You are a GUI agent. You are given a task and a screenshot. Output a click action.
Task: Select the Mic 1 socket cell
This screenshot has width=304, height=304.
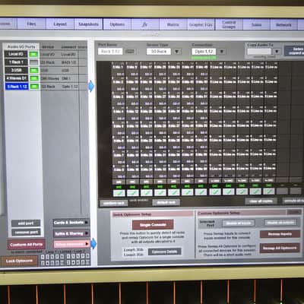(119, 69)
